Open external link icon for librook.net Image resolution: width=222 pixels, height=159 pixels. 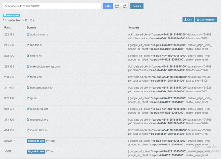(x=28, y=56)
